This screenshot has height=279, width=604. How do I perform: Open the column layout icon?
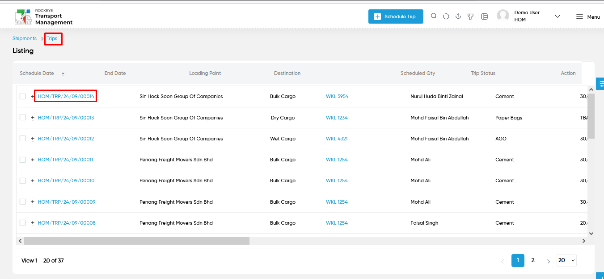(x=484, y=16)
